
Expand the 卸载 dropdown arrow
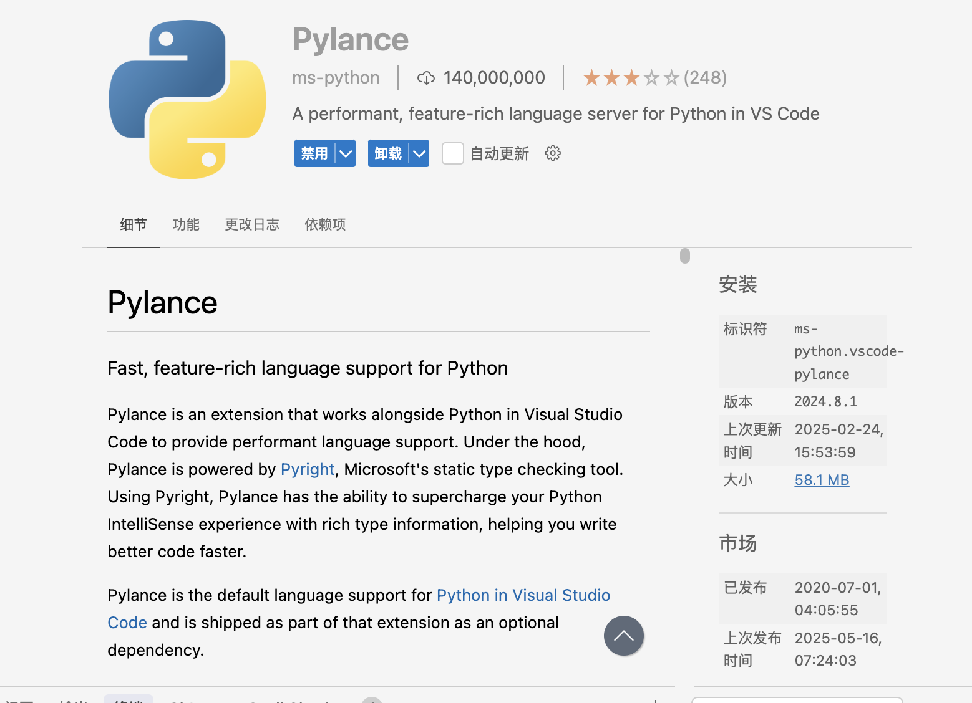click(x=419, y=153)
